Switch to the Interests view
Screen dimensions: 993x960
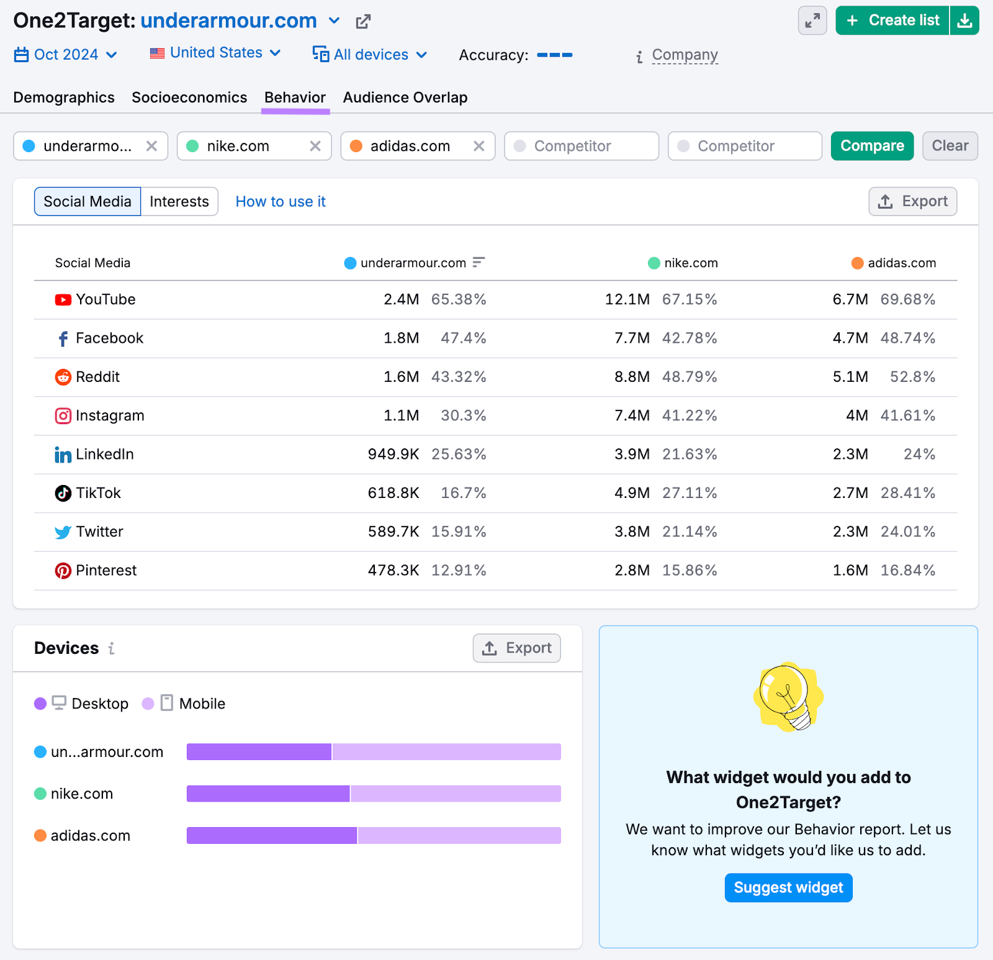(x=179, y=201)
